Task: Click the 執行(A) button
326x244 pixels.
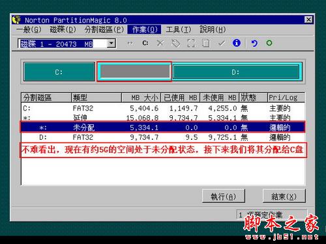Action: tap(224, 197)
